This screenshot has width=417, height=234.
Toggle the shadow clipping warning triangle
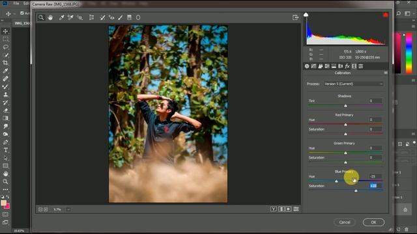306,14
